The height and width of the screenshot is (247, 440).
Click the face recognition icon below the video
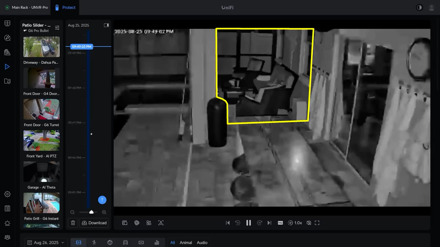pos(161,223)
